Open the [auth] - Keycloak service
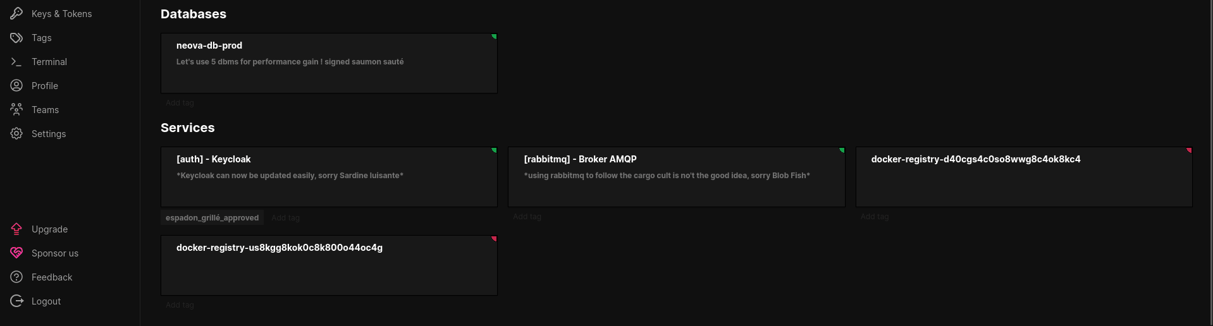This screenshot has height=326, width=1213. pos(329,177)
